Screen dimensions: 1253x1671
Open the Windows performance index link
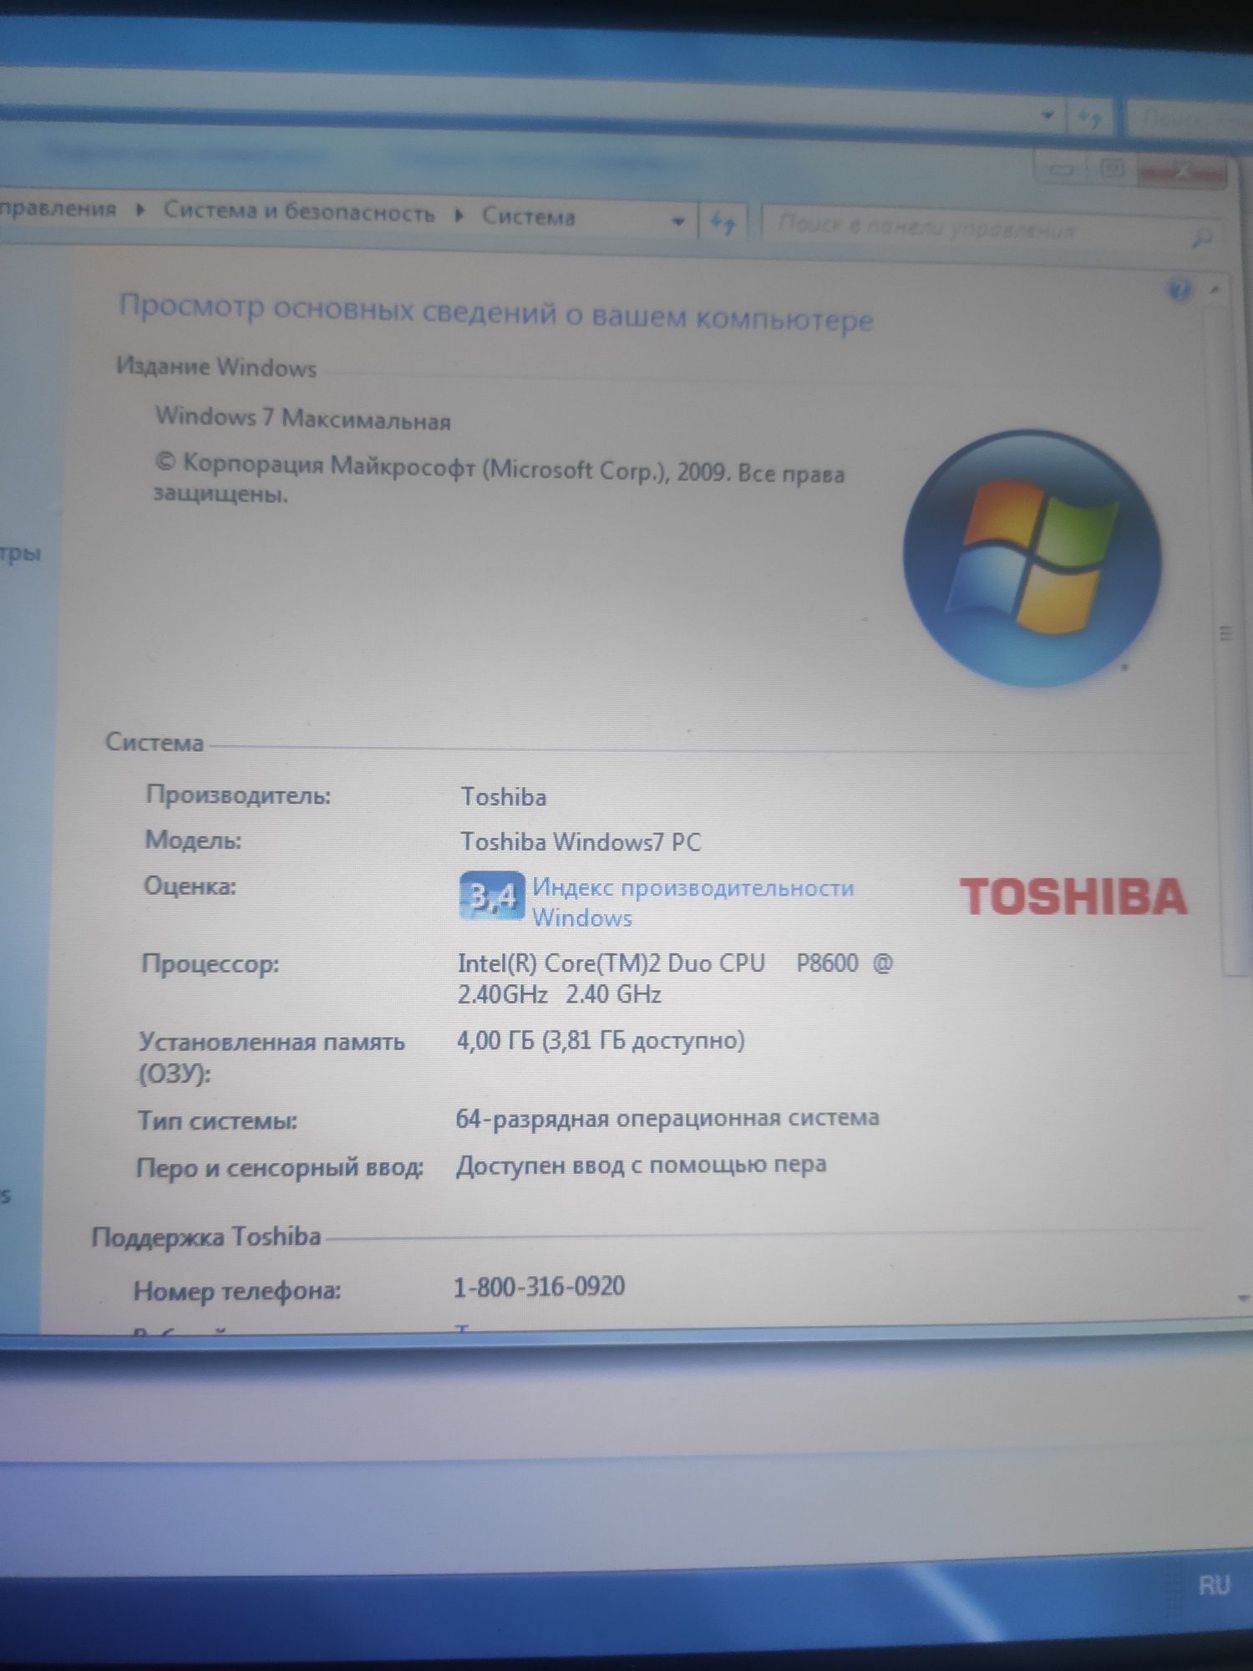pyautogui.click(x=692, y=902)
